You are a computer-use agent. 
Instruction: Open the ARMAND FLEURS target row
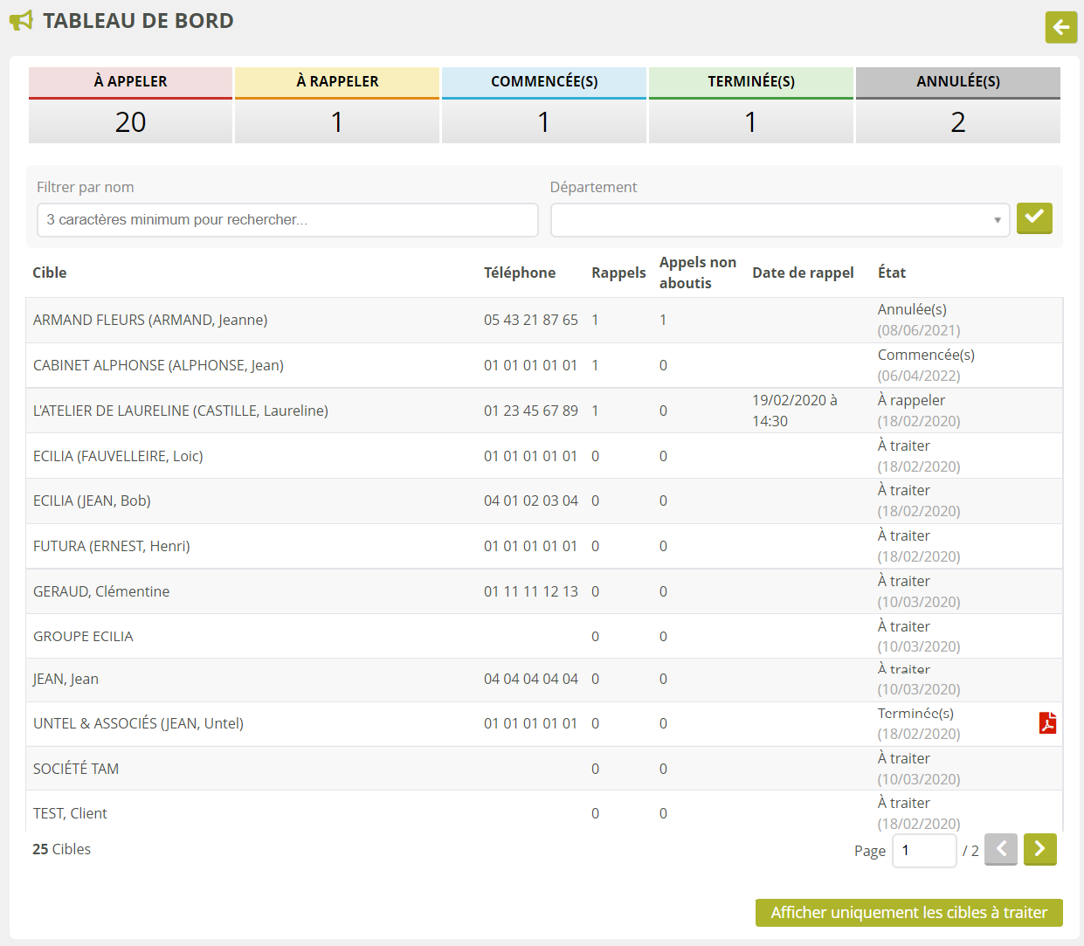[x=150, y=320]
